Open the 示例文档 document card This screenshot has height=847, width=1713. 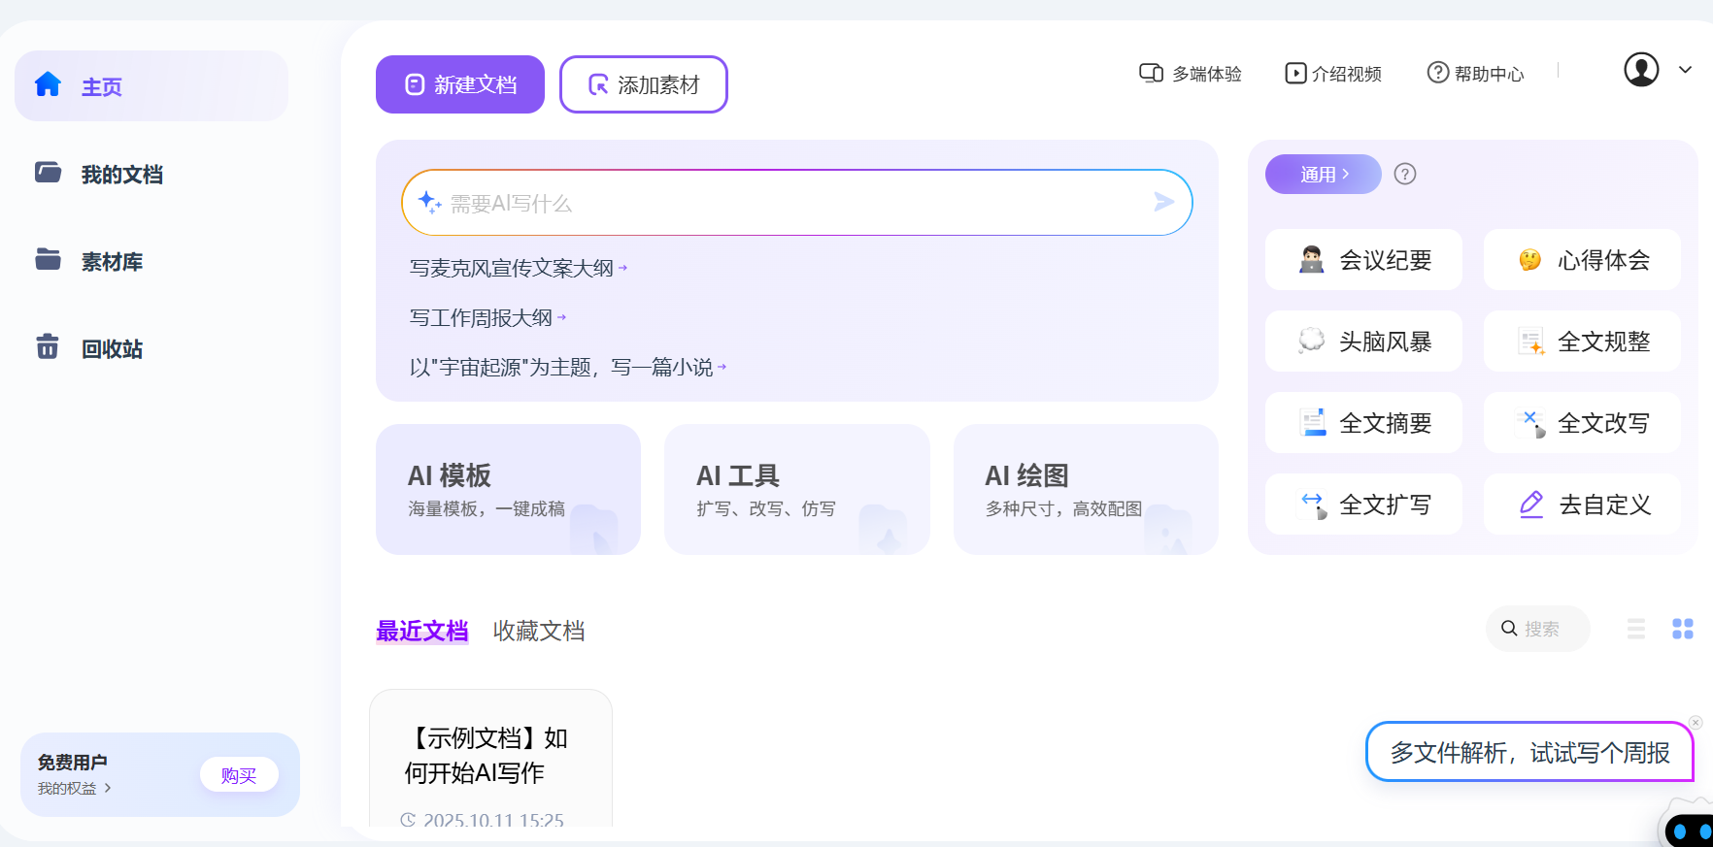(490, 759)
